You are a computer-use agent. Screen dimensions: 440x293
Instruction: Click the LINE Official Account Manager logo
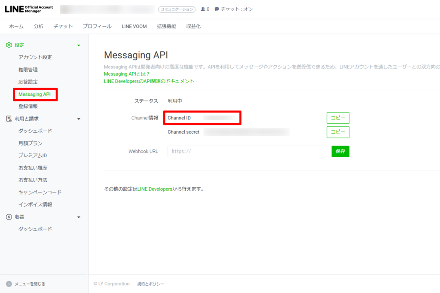[29, 9]
